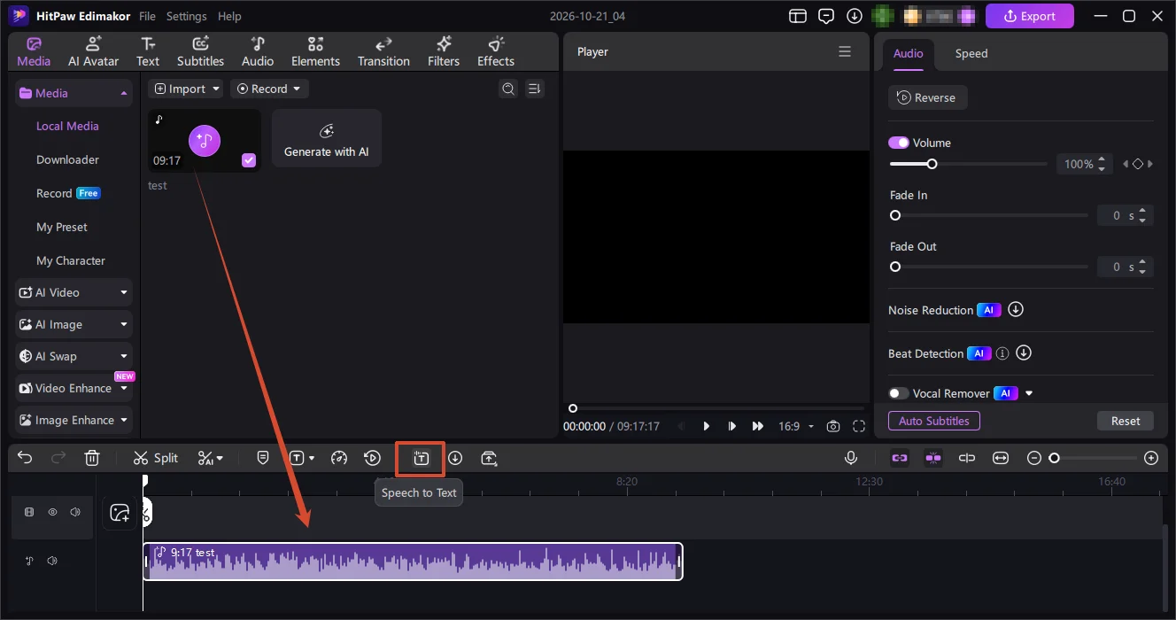The width and height of the screenshot is (1176, 620).
Task: Click the Generate with AI card
Action: pos(327,138)
